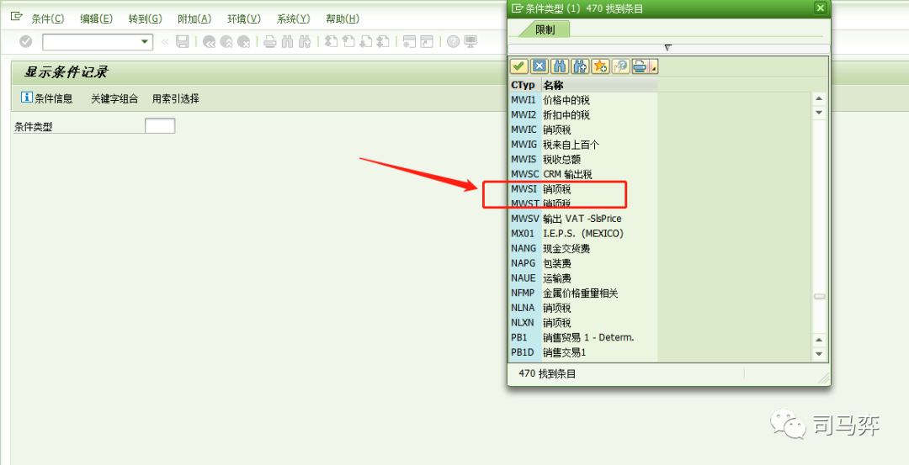This screenshot has width=909, height=465.
Task: Switch to the 限制 tab
Action: click(545, 29)
